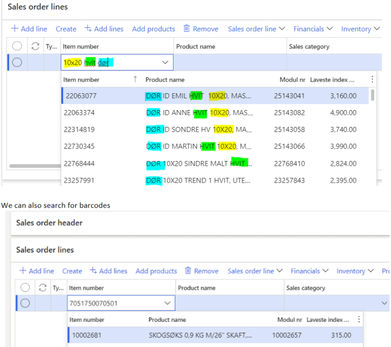Open the three-dot options in the SKOGSØKS lookup header
The image size is (391, 347).
tap(359, 319)
